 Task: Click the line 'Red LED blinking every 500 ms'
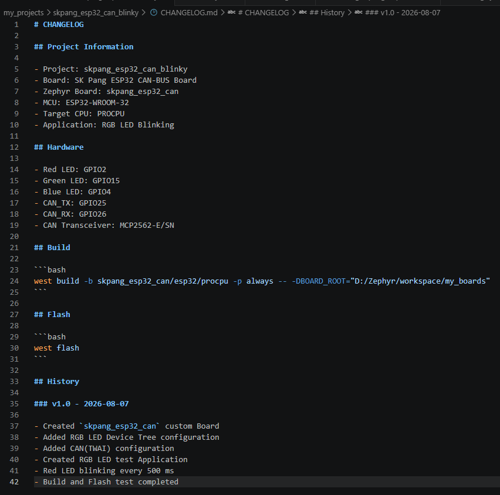104,471
